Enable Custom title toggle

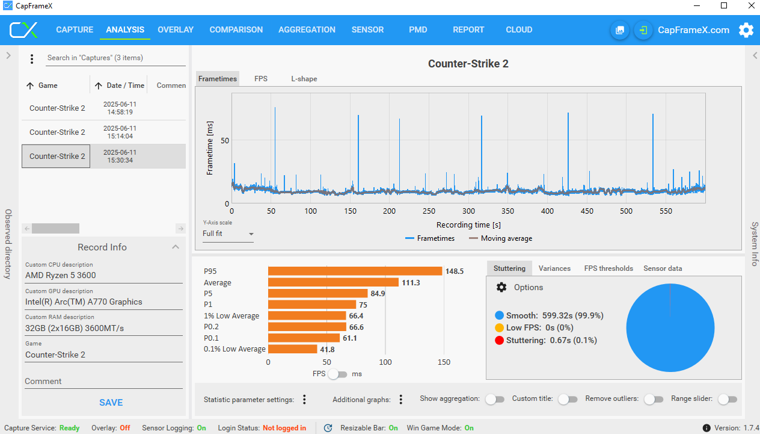coord(568,399)
